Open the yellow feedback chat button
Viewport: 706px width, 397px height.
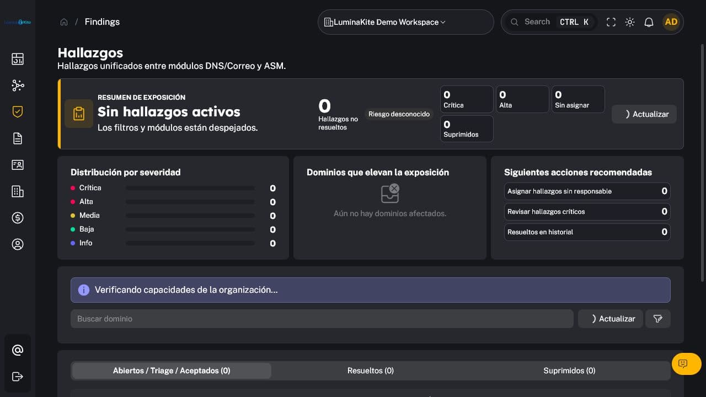point(687,364)
